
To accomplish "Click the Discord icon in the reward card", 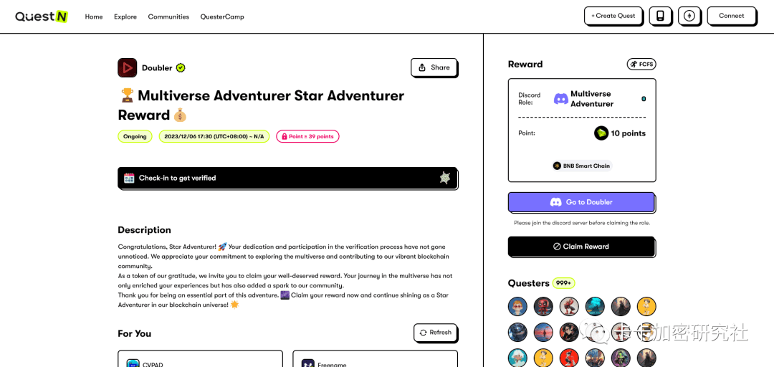I will [x=561, y=99].
